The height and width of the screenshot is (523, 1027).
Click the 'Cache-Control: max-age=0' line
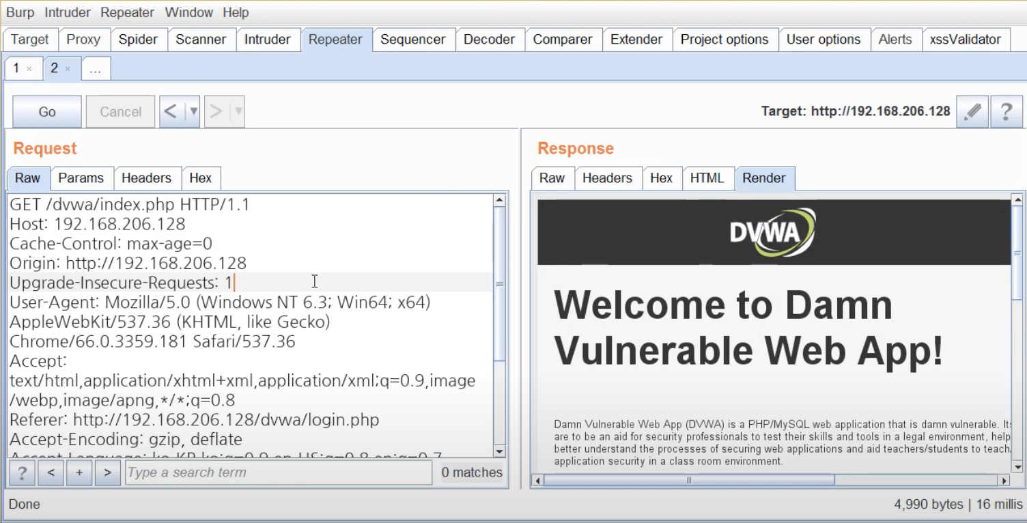(111, 244)
